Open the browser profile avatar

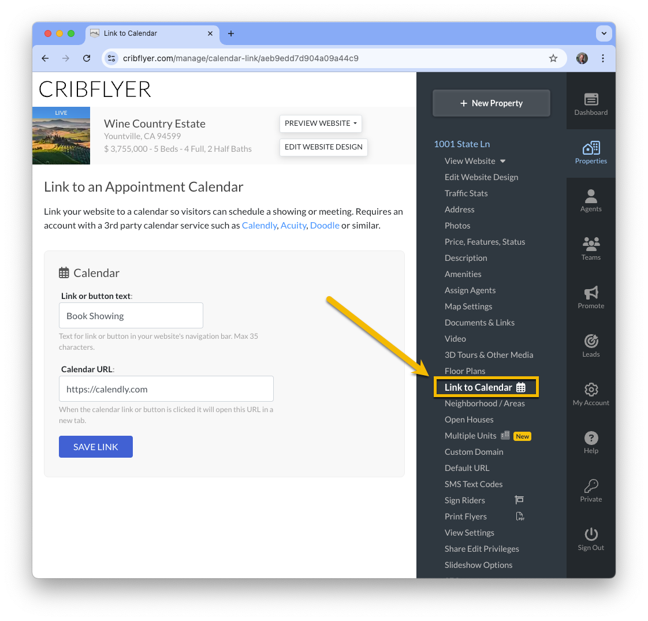coord(582,58)
